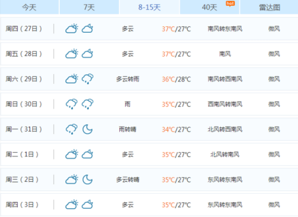This screenshot has width=298, height=217.
Task: Click daytime cloudy-sun icon for 周三 2日
Action: click(72, 180)
